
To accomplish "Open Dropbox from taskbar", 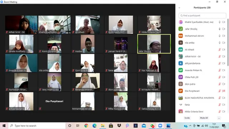I will coord(119,126).
